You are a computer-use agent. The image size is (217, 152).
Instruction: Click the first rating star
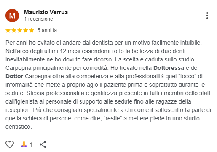click(8, 30)
